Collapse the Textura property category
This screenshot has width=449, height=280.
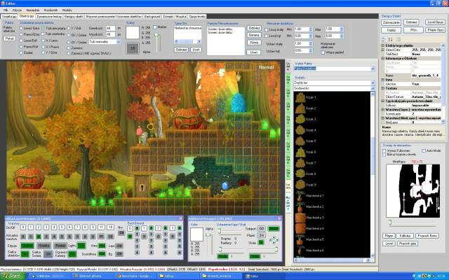click(383, 88)
